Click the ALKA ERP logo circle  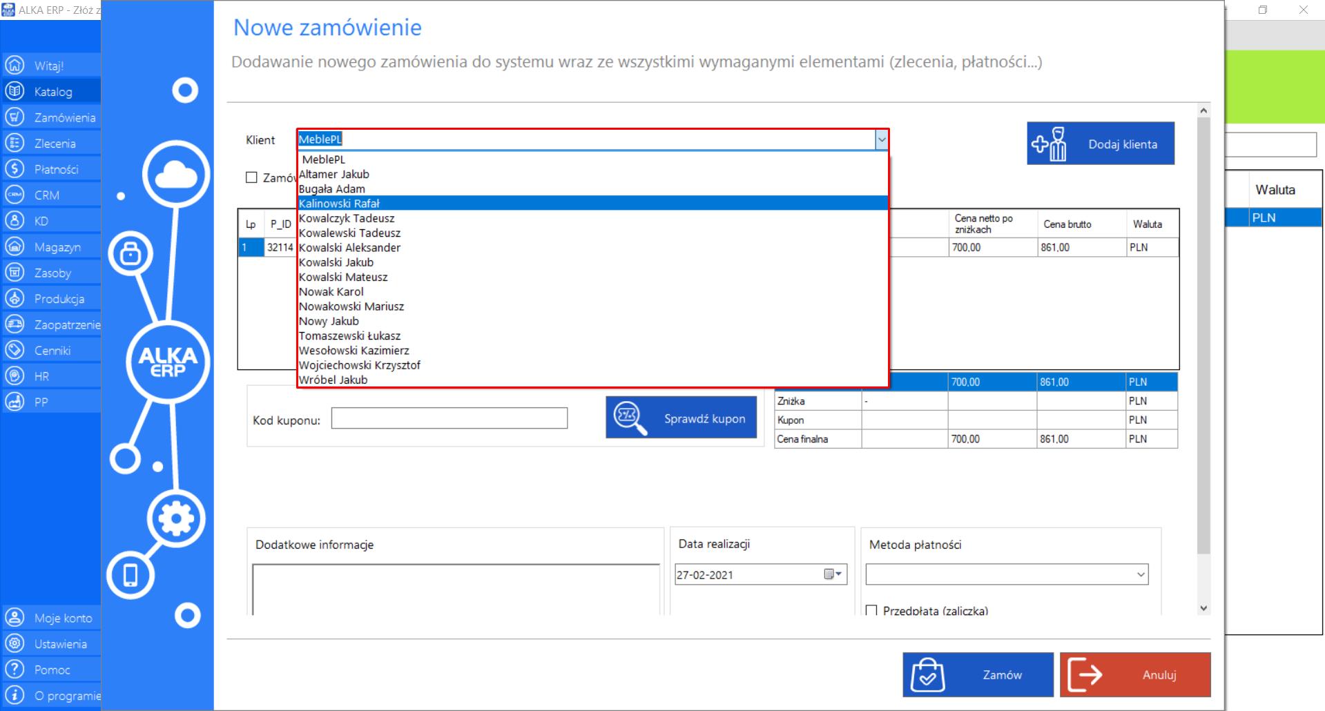click(168, 361)
